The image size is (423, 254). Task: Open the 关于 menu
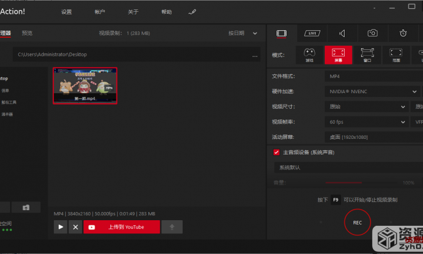coord(133,12)
